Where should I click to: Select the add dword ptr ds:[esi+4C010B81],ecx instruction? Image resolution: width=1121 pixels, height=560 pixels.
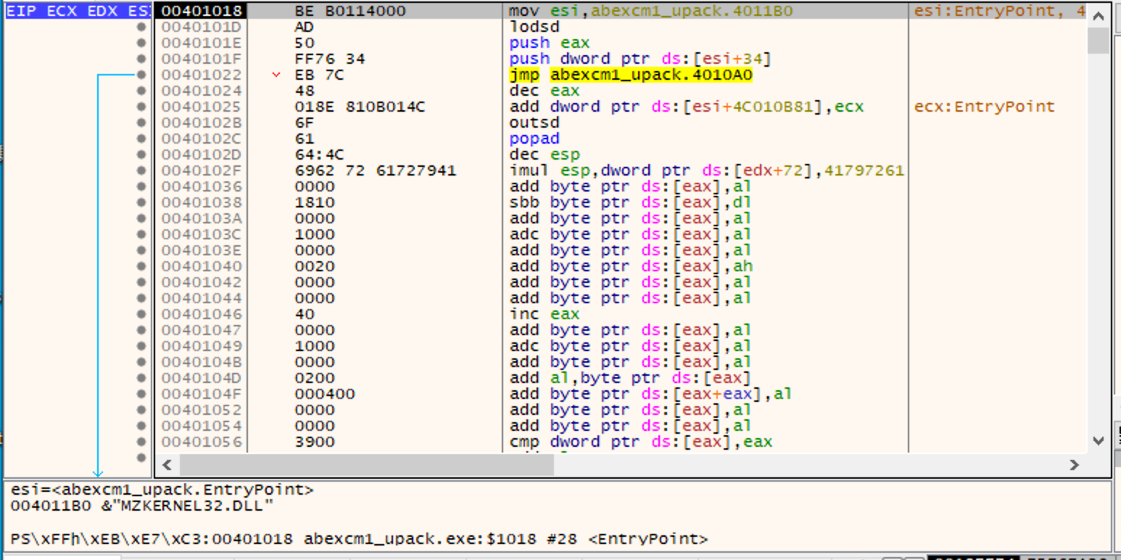pyautogui.click(x=687, y=107)
